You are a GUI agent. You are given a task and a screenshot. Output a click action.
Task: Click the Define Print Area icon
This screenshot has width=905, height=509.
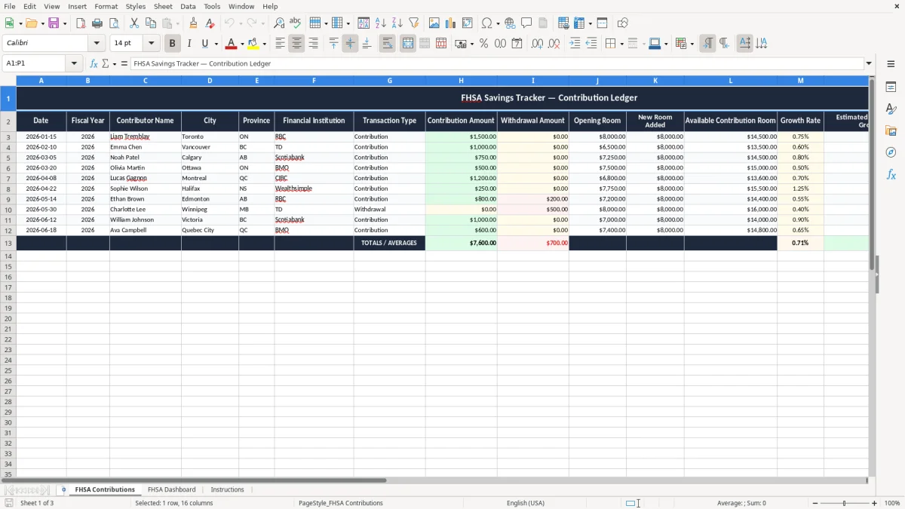click(563, 23)
